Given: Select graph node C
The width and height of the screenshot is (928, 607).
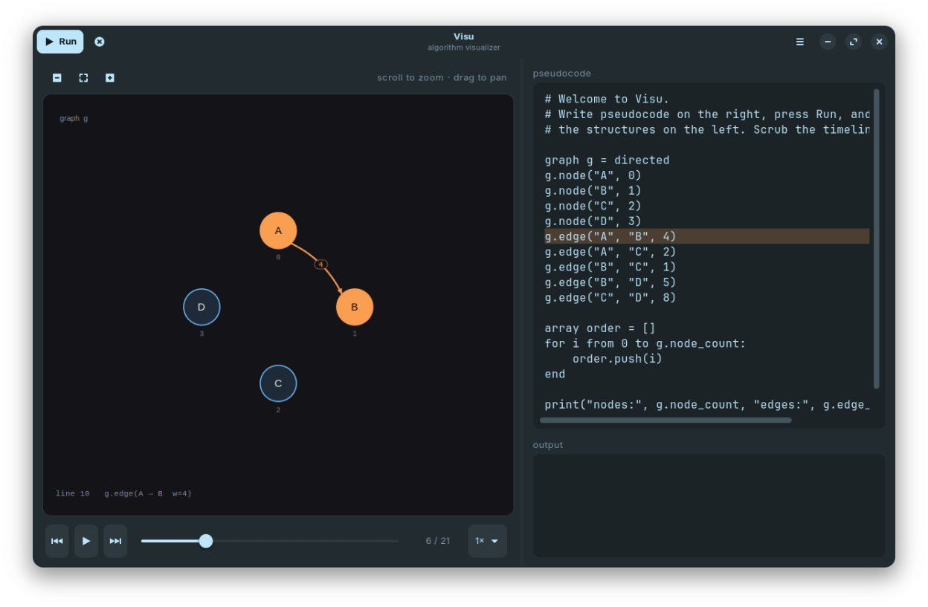Looking at the screenshot, I should [278, 383].
